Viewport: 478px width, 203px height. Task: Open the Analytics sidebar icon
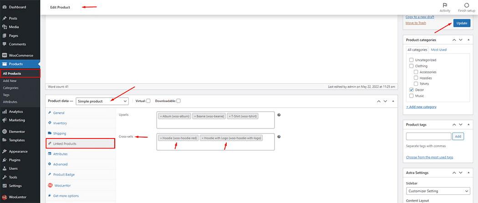[5, 112]
